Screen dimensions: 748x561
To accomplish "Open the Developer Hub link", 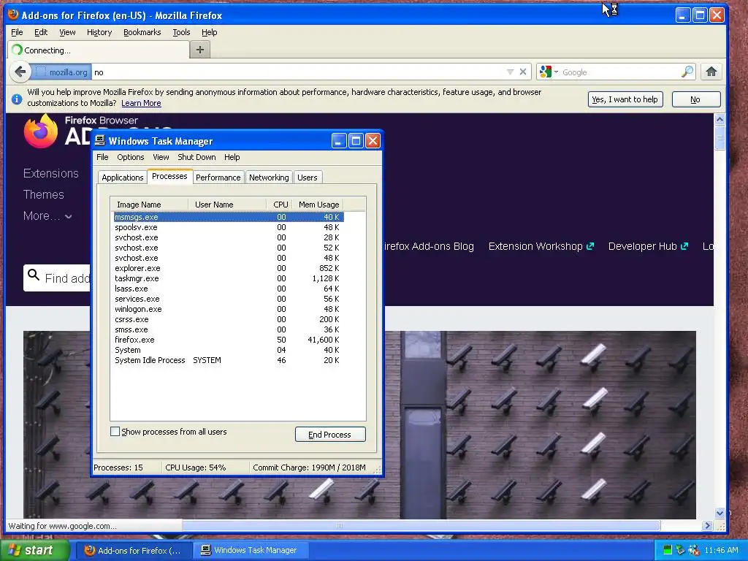I will pyautogui.click(x=648, y=246).
